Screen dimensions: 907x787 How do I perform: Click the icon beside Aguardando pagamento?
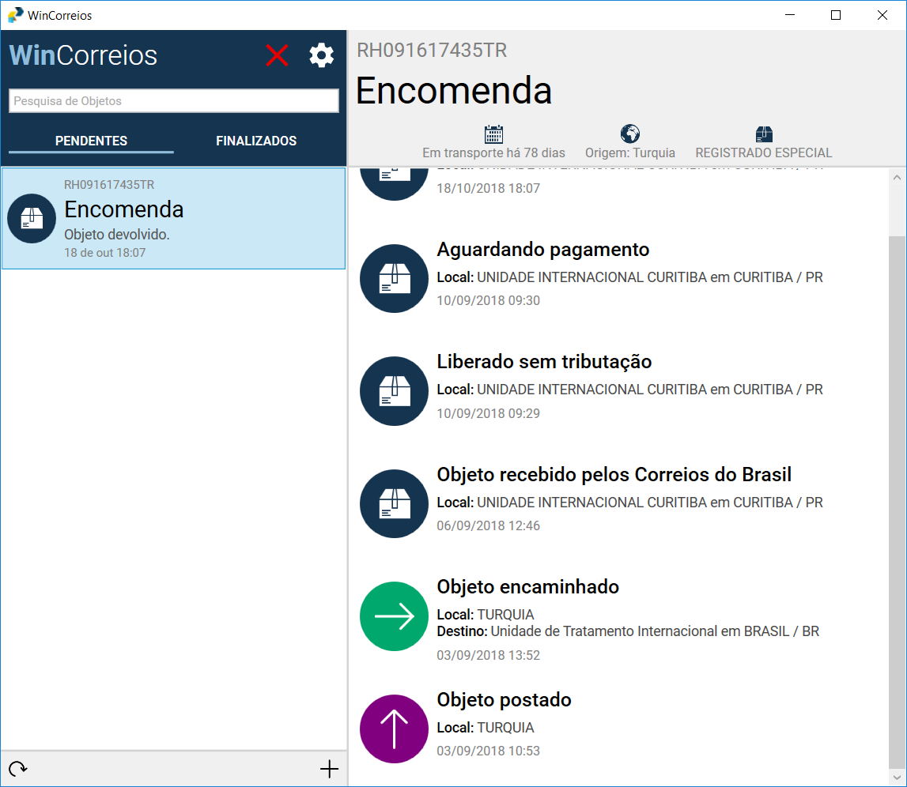click(x=394, y=278)
